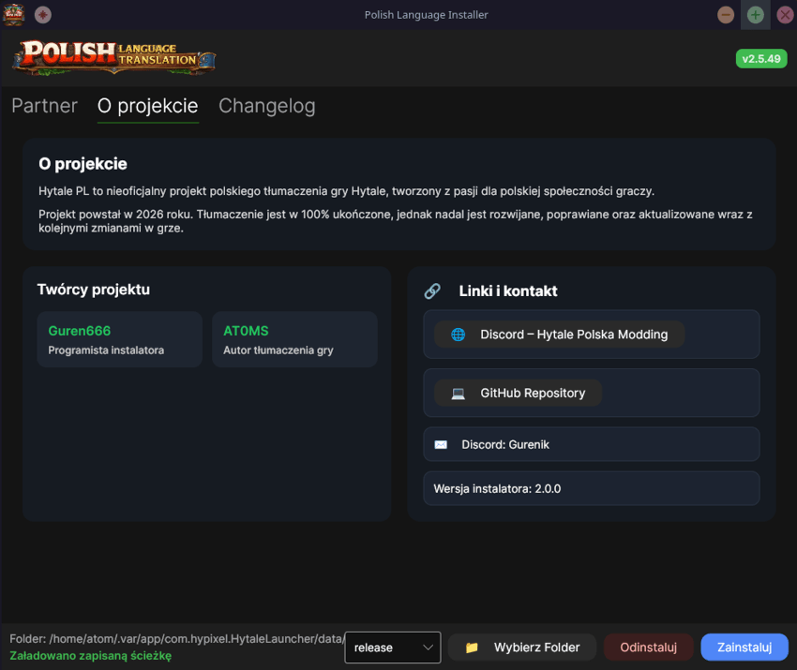The width and height of the screenshot is (797, 670).
Task: Click the pin icon in title bar
Action: tap(43, 15)
